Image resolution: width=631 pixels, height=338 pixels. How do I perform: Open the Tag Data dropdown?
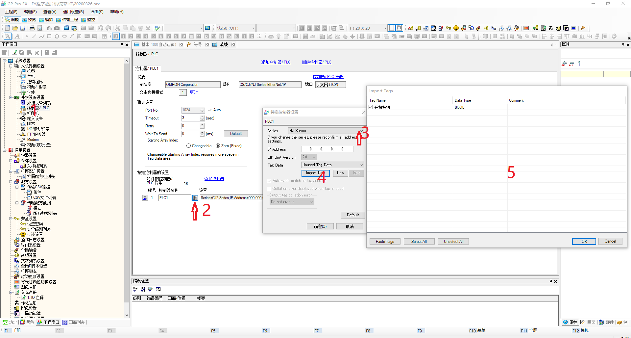[x=332, y=165]
